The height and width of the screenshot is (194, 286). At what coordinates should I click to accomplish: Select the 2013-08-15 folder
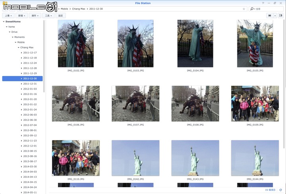tap(30, 151)
